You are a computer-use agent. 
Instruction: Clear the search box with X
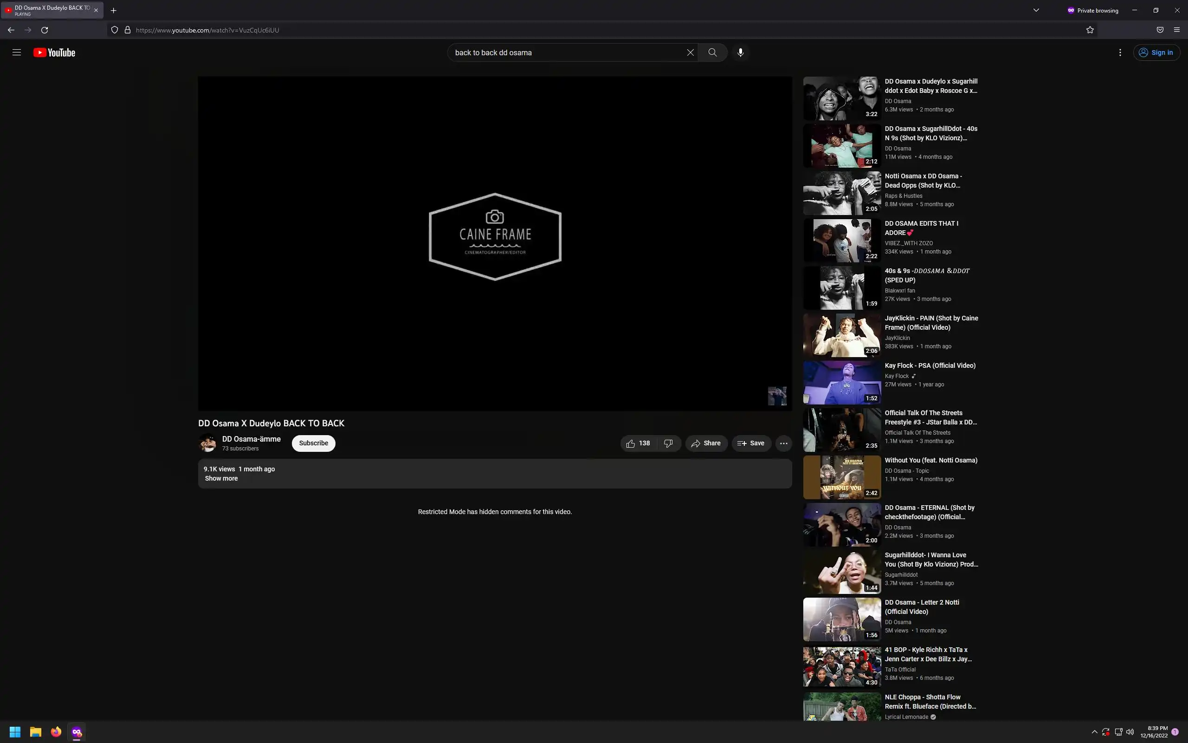coord(690,52)
